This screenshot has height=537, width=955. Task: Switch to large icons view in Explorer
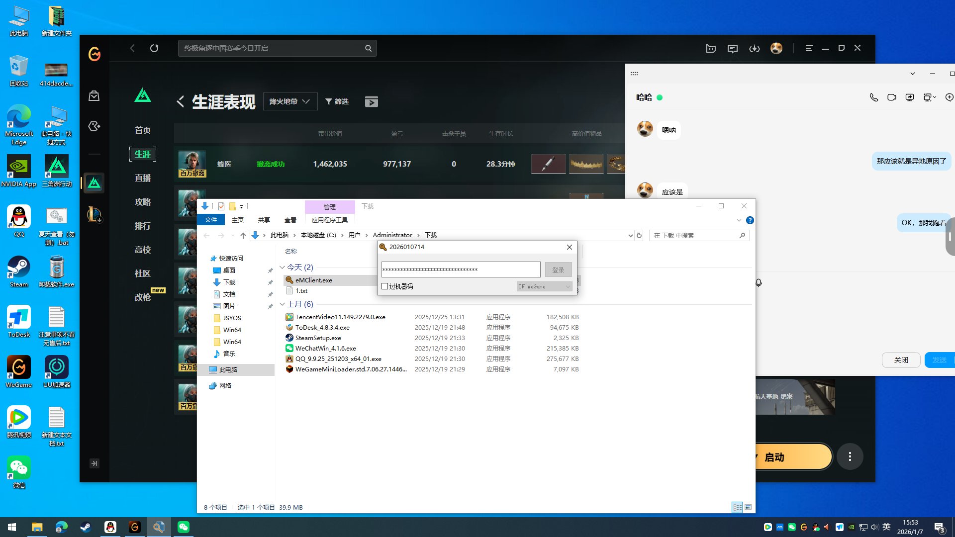(x=748, y=507)
